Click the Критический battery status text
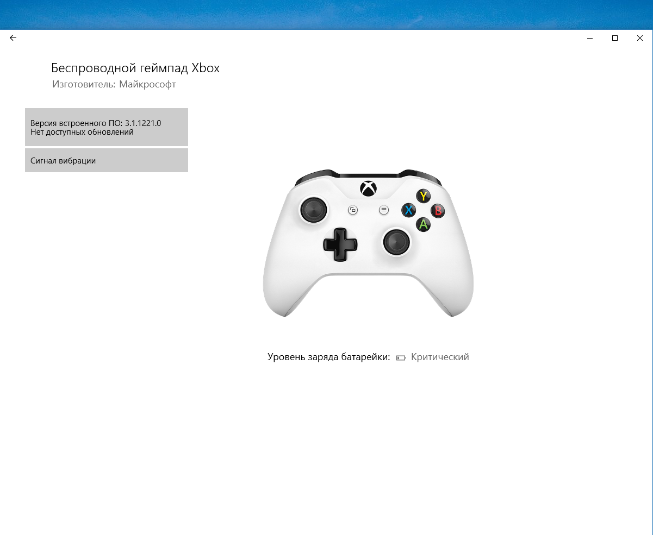The image size is (653, 535). tap(440, 357)
